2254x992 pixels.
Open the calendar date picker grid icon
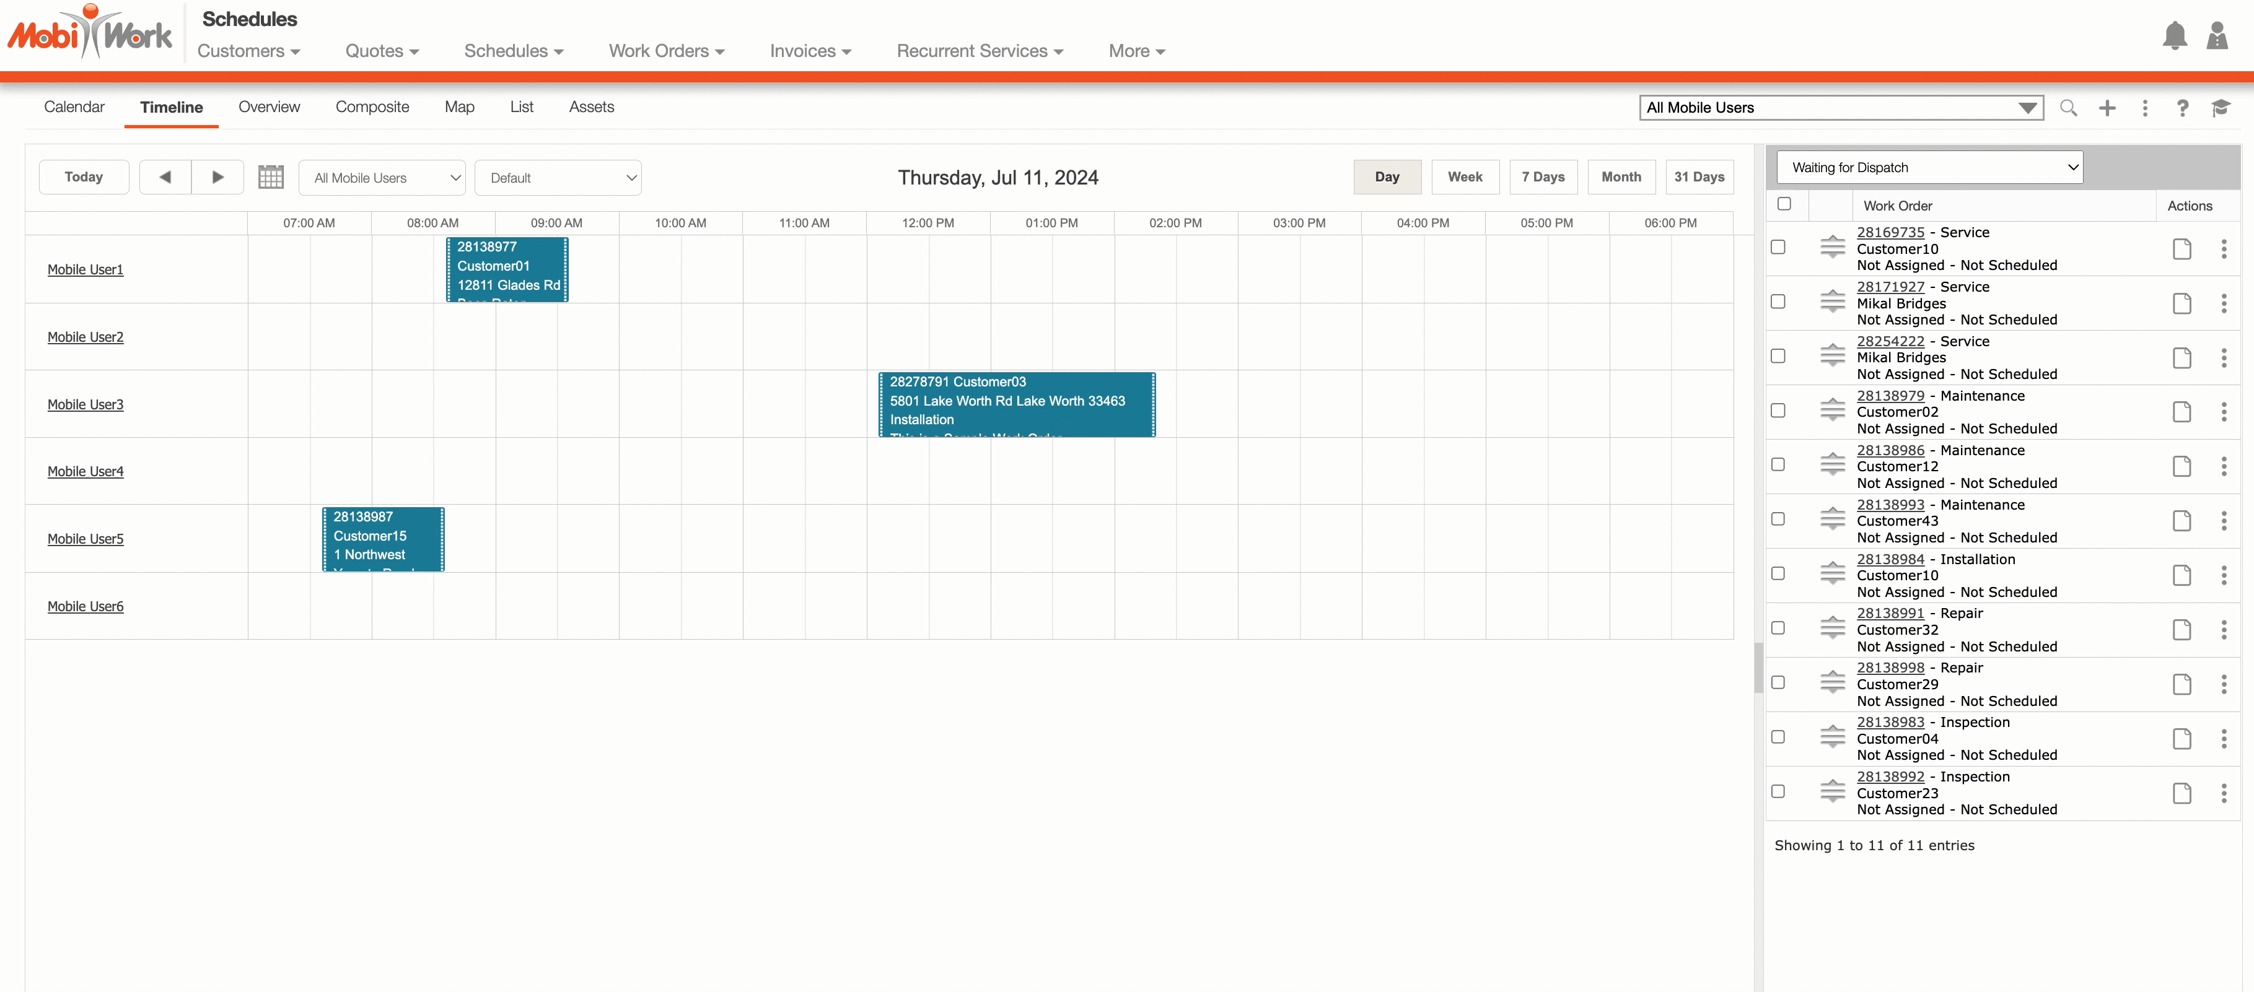[x=270, y=178]
